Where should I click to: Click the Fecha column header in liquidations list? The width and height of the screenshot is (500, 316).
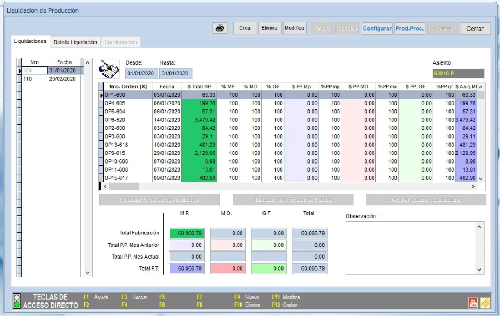65,62
